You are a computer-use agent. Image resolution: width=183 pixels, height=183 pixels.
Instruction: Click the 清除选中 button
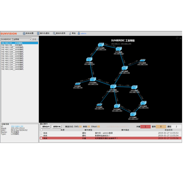pyautogui.click(x=46, y=127)
